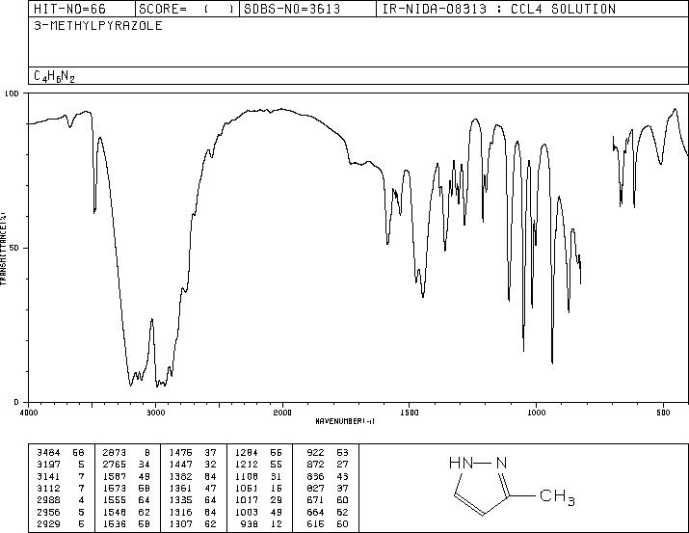This screenshot has height=533, width=689.
Task: Click the molecular formula C4H6N2
Action: click(x=55, y=76)
